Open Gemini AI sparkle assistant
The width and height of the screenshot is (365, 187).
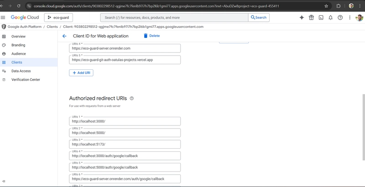coord(302,17)
